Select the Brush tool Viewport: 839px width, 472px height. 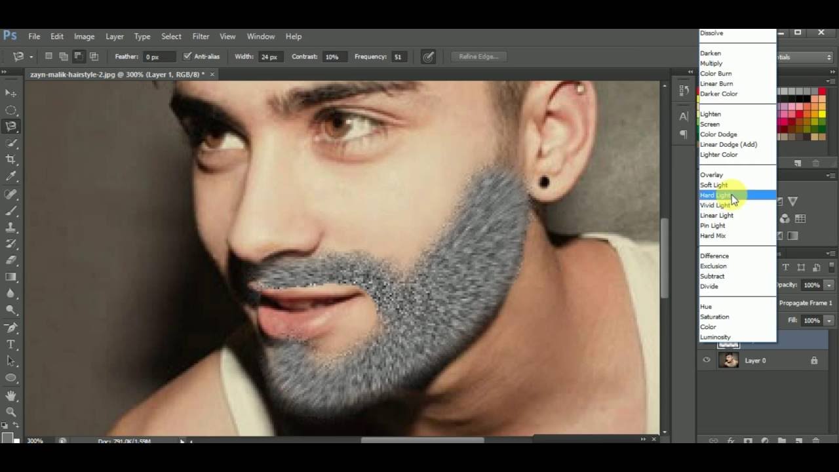coord(10,211)
